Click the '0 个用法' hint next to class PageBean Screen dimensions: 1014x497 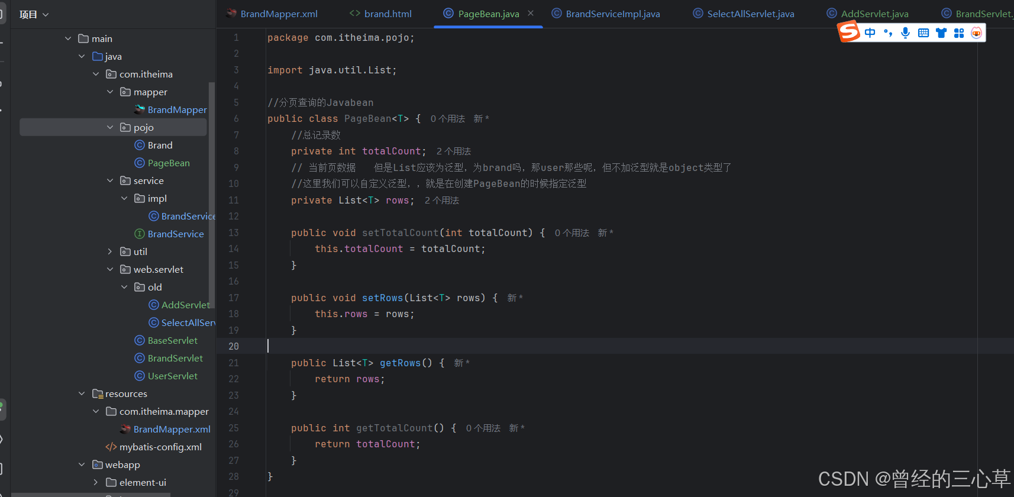pos(447,119)
